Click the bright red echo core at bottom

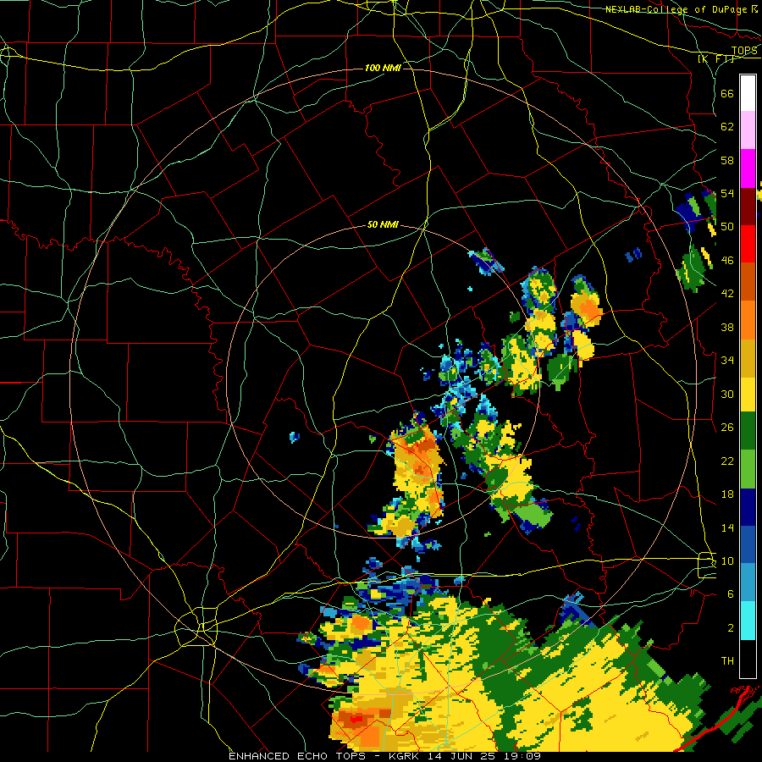[356, 718]
